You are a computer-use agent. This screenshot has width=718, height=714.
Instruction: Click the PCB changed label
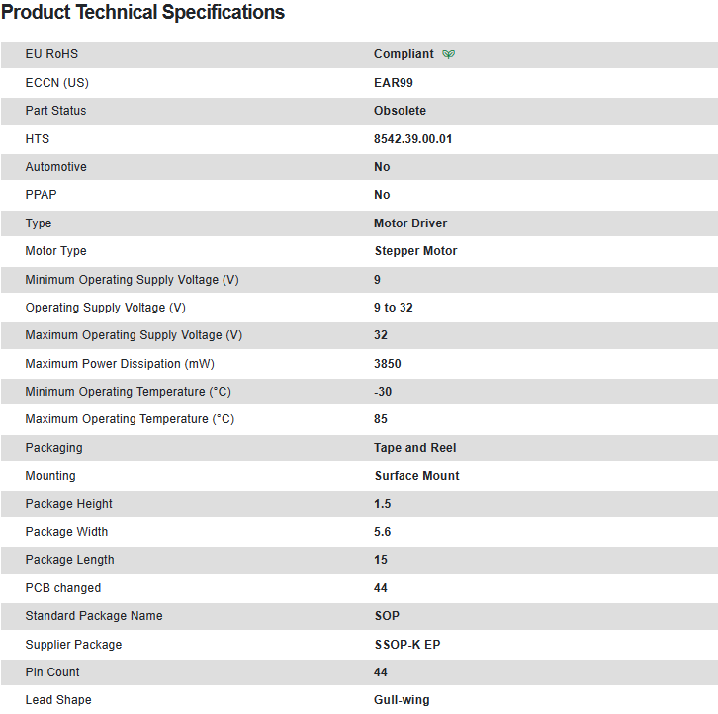tap(63, 588)
